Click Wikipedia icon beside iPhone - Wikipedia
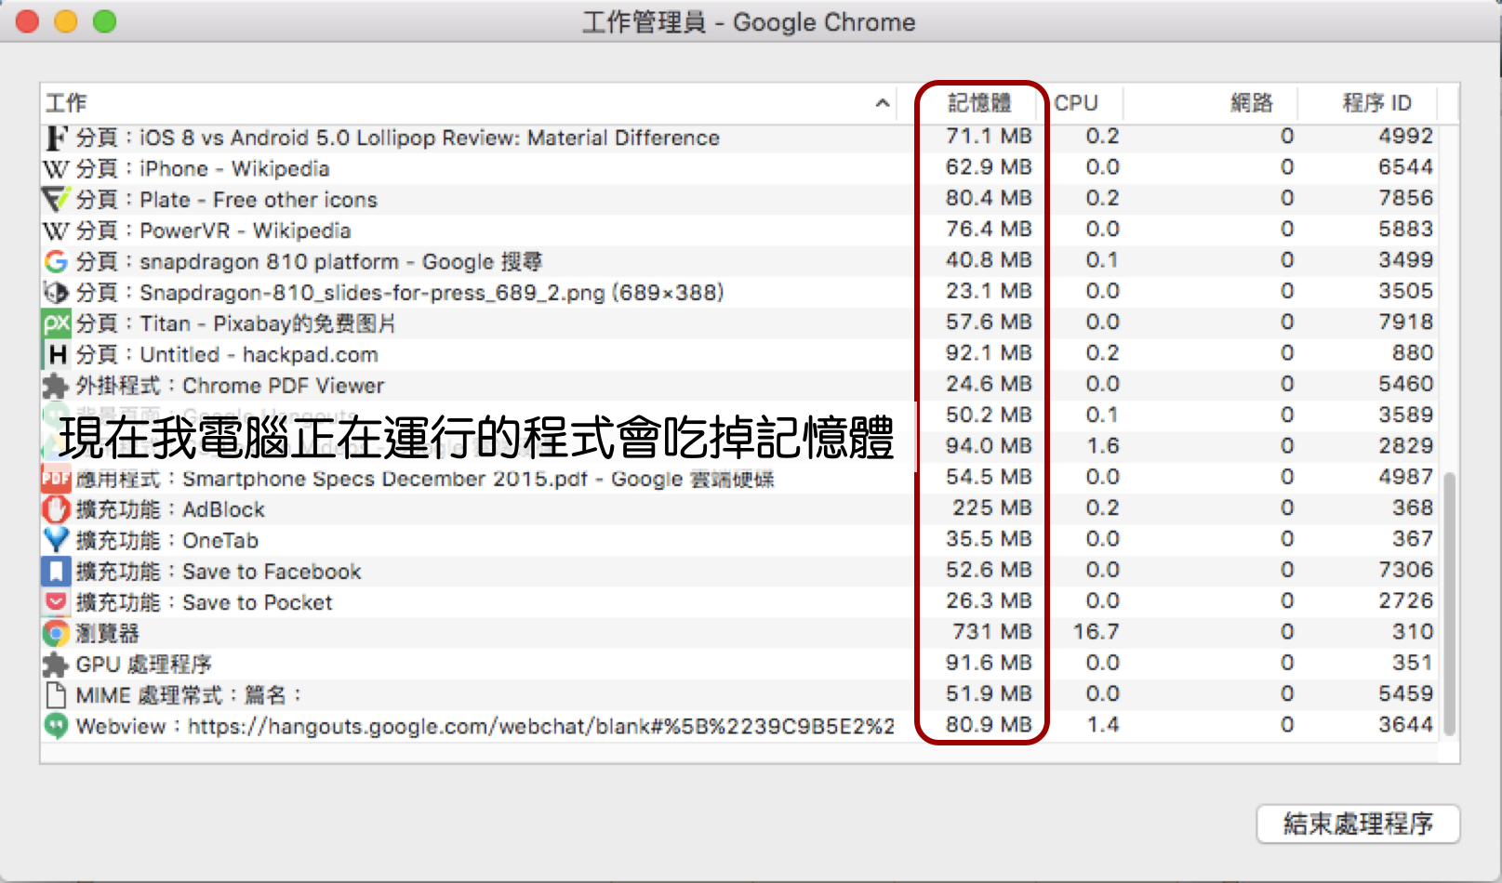The width and height of the screenshot is (1502, 883). coord(56,169)
